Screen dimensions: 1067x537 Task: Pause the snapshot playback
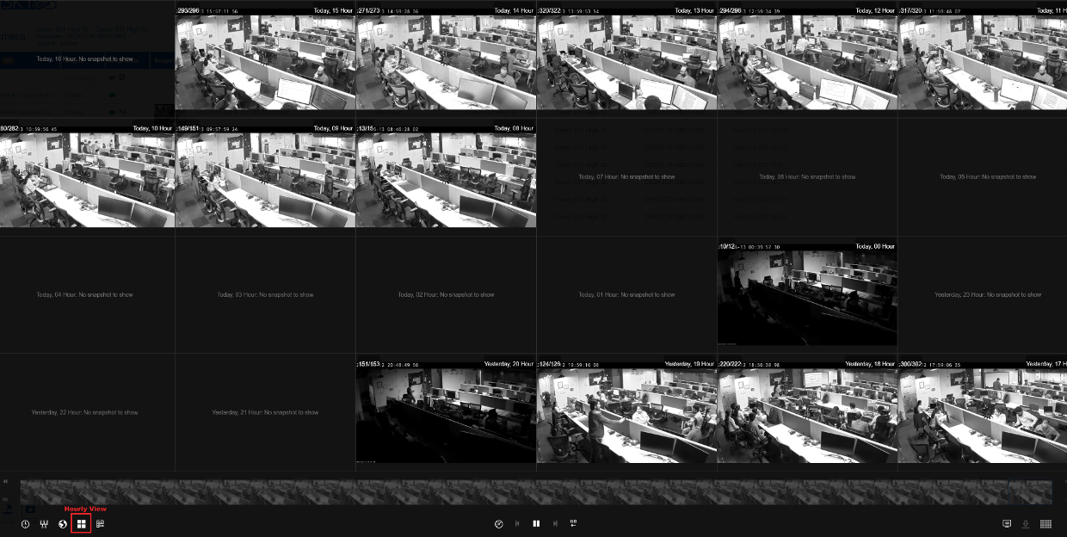coord(536,523)
